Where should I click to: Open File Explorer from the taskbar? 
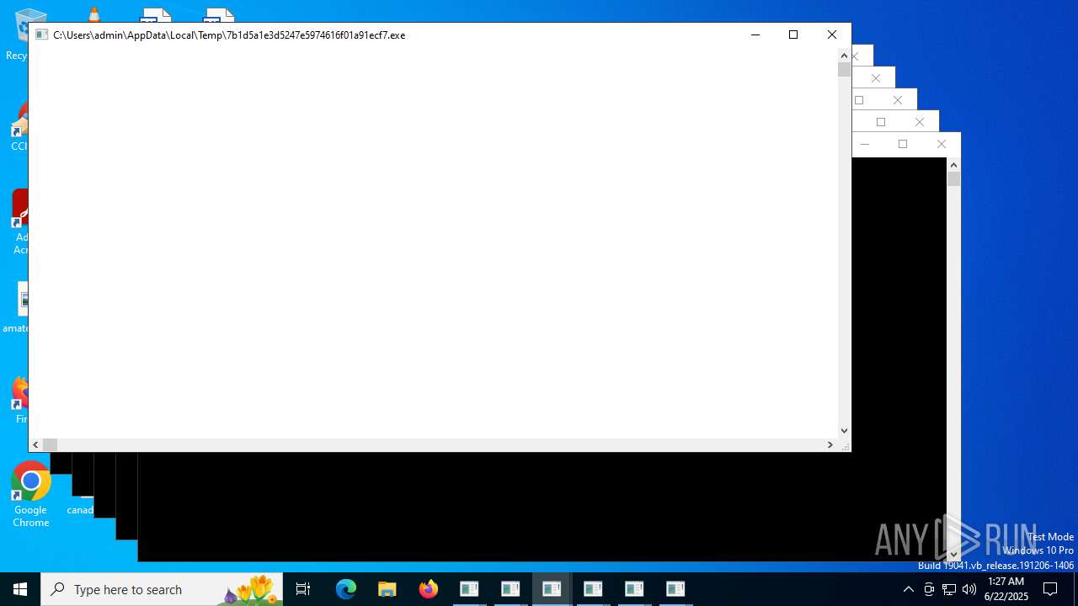(x=387, y=589)
